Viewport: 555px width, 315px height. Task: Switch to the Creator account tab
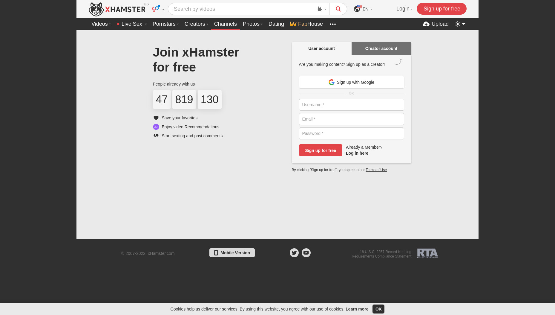coord(381,48)
